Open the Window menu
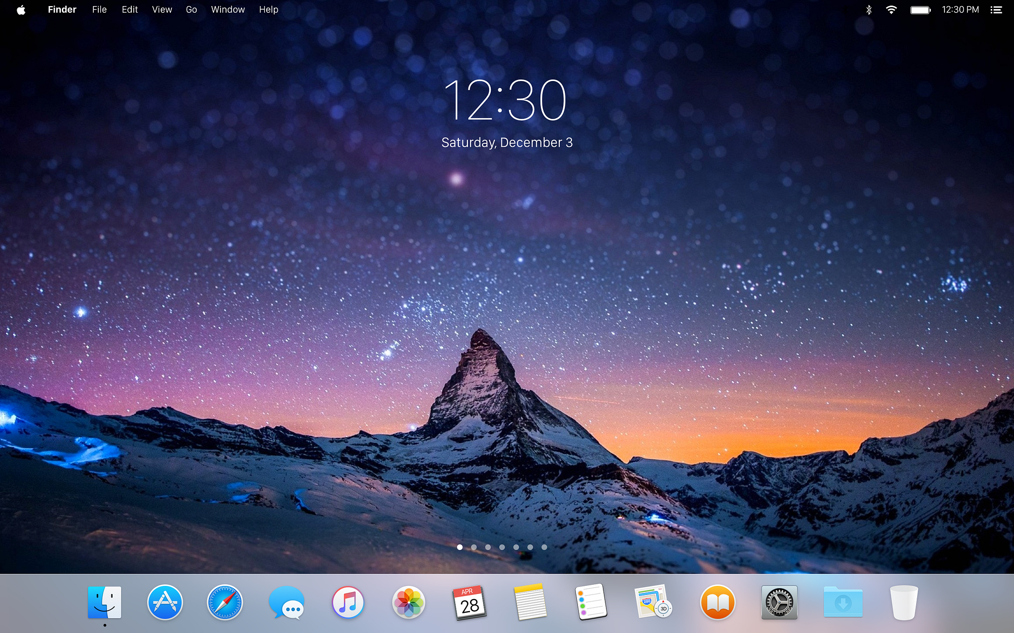 pos(228,10)
